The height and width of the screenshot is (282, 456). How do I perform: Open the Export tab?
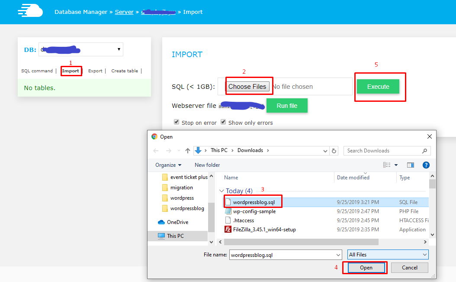coord(95,71)
